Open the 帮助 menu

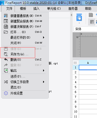pyautogui.click(x=88, y=9)
